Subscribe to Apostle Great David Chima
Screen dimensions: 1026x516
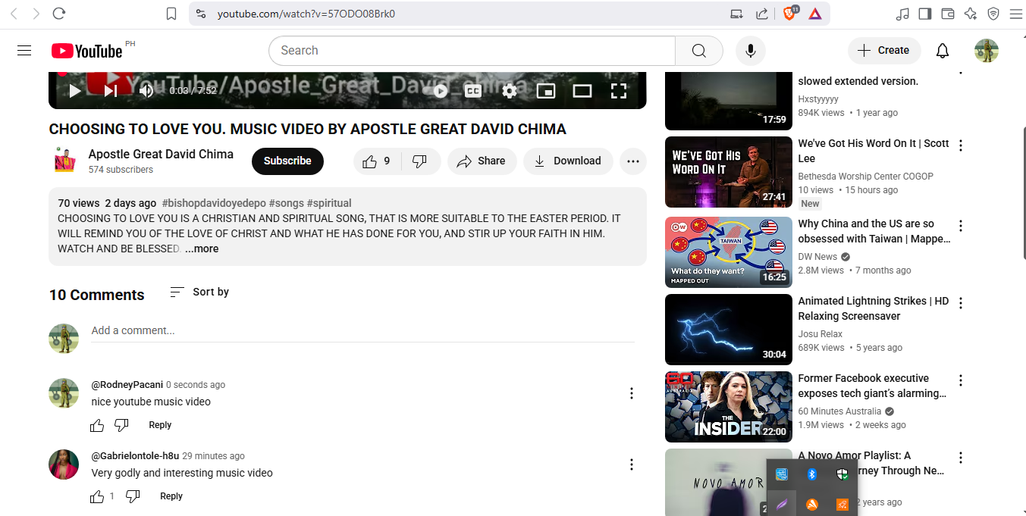(x=287, y=161)
